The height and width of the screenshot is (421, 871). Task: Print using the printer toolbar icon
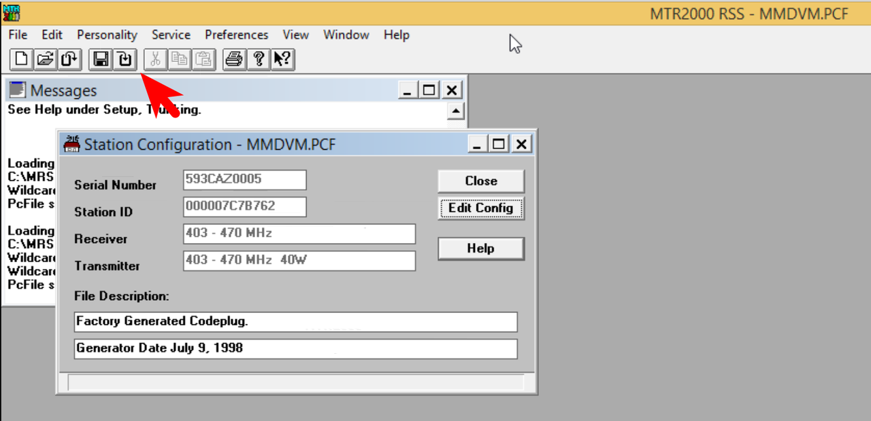coord(234,59)
